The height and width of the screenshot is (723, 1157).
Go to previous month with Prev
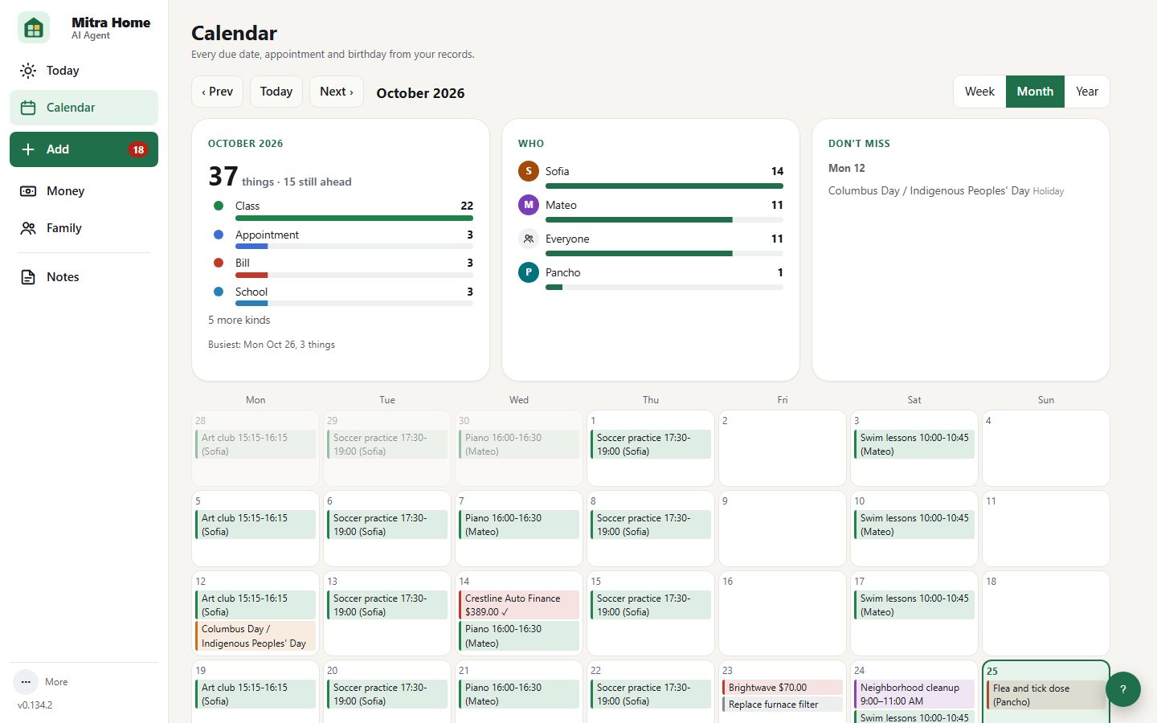pyautogui.click(x=217, y=92)
